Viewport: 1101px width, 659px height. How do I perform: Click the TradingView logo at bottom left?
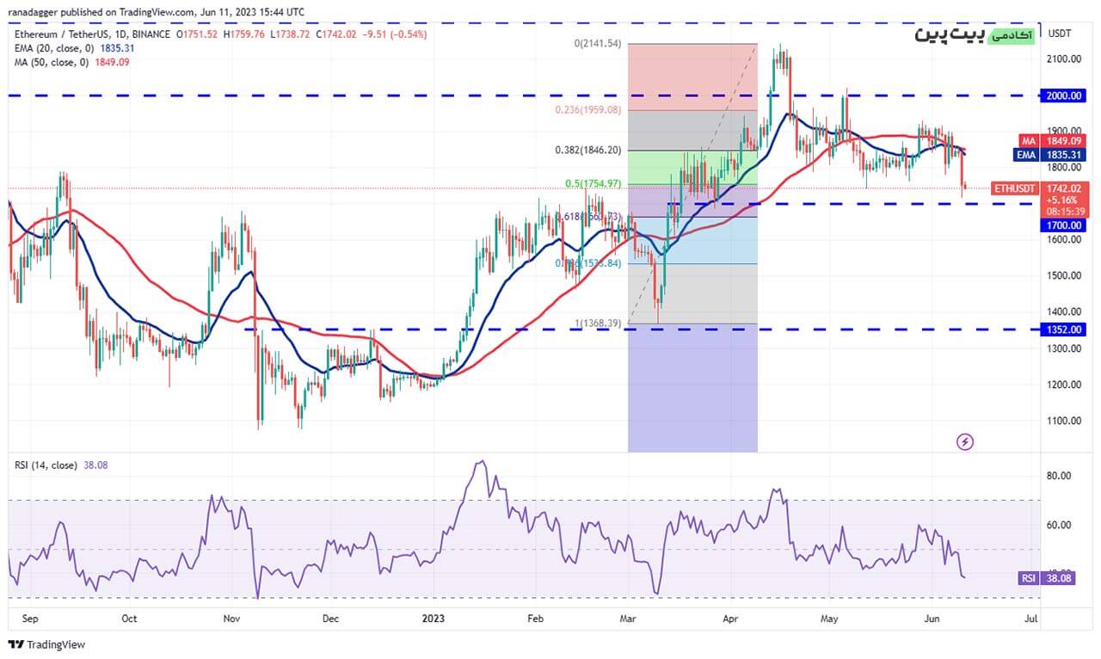tap(47, 644)
